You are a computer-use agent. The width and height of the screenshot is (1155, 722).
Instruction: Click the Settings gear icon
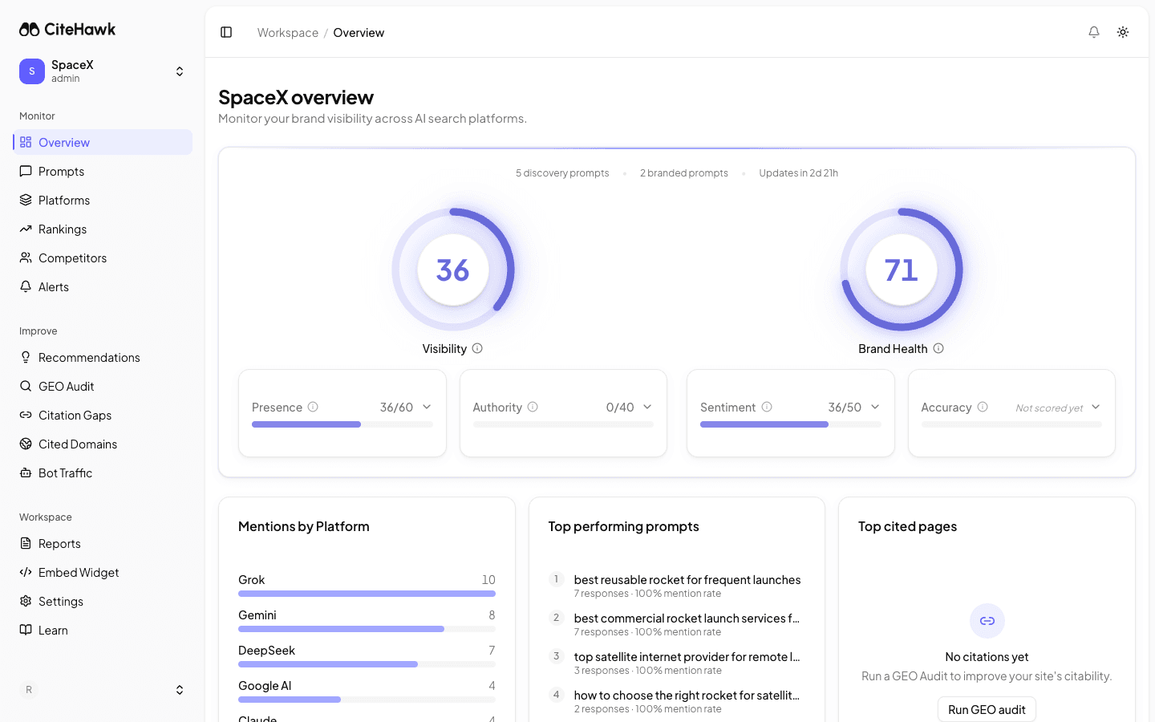pyautogui.click(x=26, y=601)
